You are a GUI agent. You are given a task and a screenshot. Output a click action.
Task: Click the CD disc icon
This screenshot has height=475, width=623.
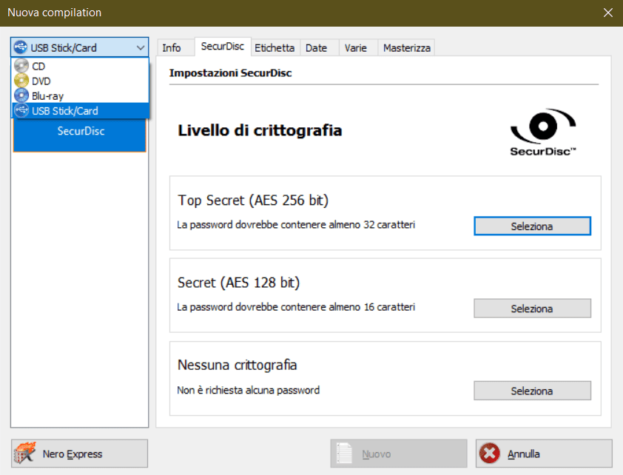(x=21, y=66)
